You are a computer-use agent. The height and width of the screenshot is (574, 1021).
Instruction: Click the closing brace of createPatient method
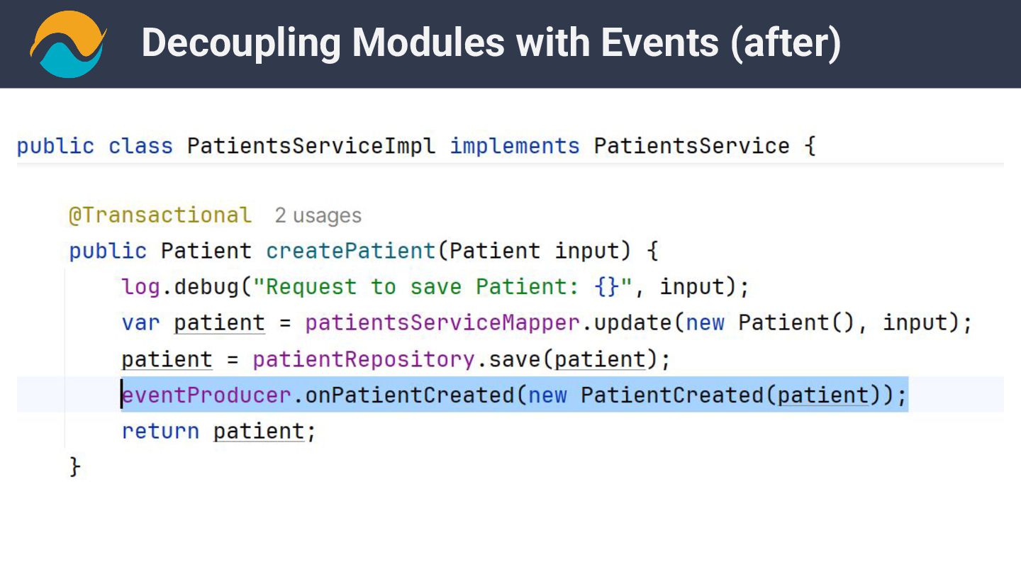(75, 467)
